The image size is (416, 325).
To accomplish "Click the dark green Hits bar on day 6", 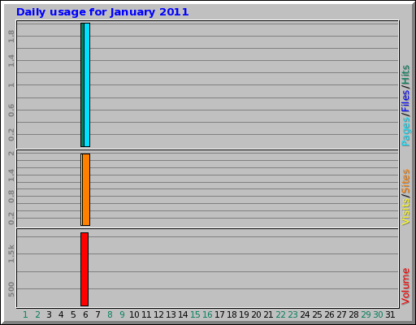I will [x=82, y=84].
